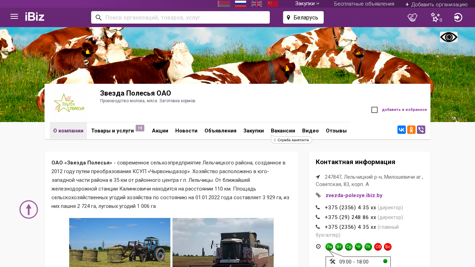Click the scroll-to-top arrow button
The image size is (475, 267).
click(x=29, y=209)
